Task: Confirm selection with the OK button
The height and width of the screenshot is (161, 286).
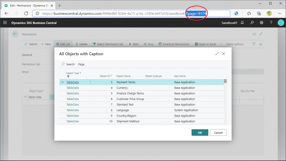Action: 200,133
